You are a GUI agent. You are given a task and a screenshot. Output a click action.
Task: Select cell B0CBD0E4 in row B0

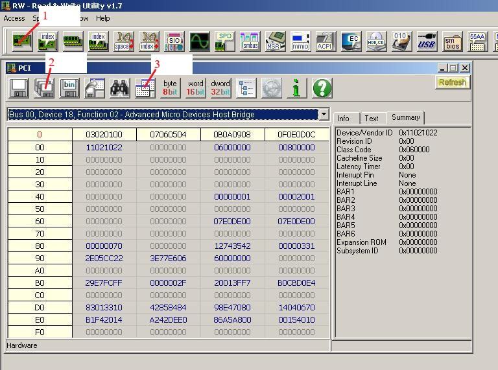click(x=296, y=283)
